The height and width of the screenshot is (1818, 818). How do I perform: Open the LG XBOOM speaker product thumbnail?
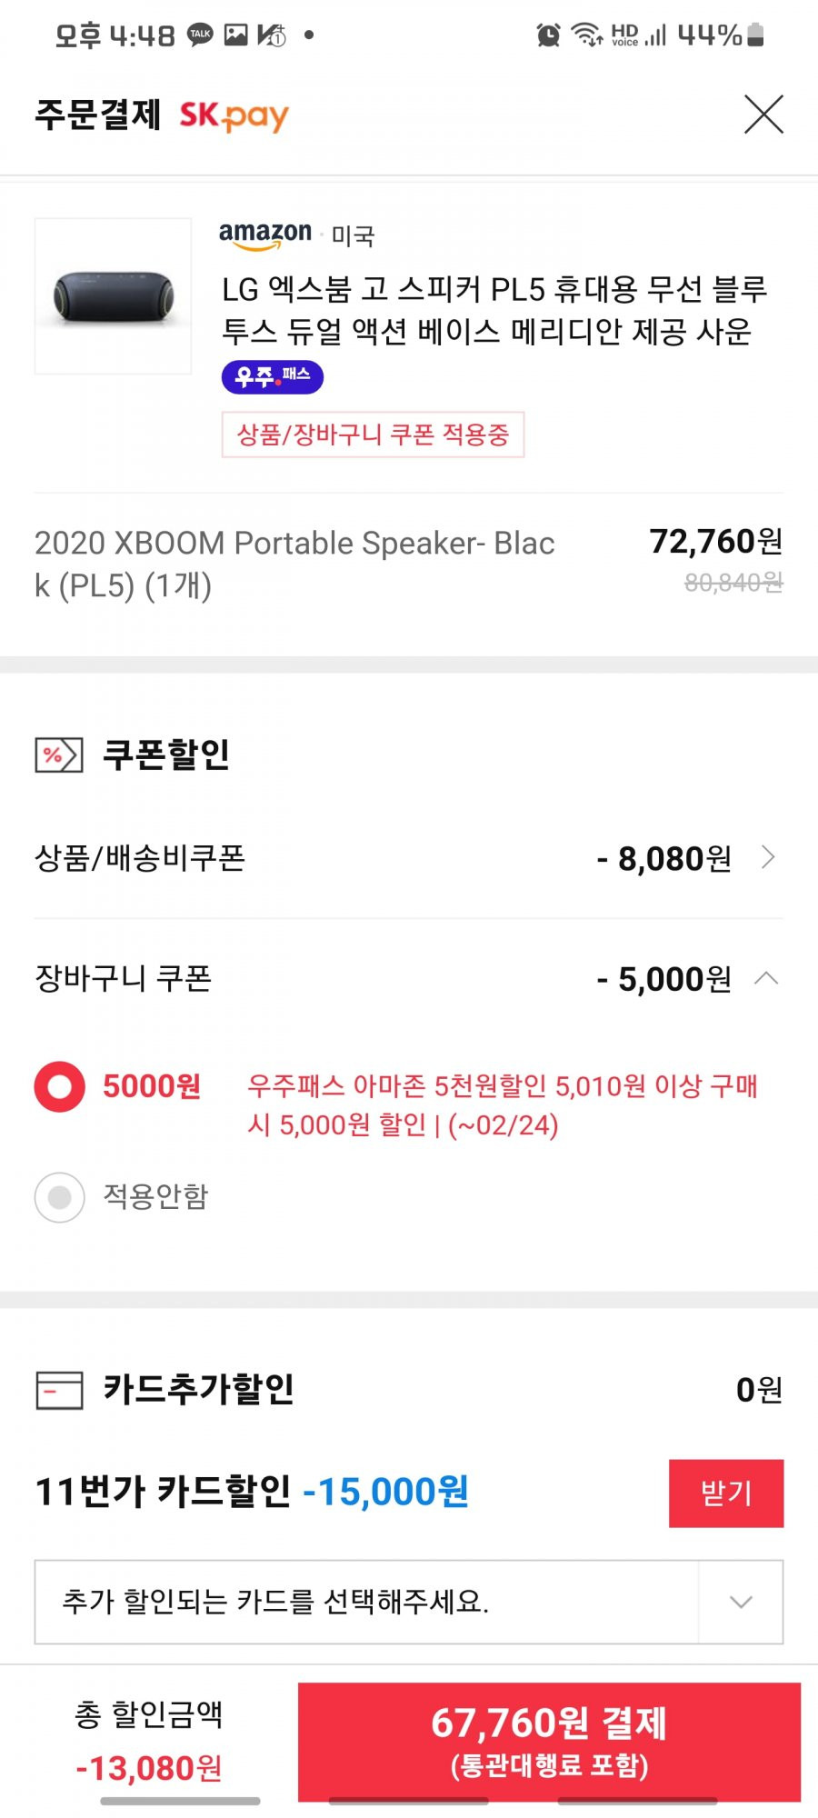coord(113,295)
